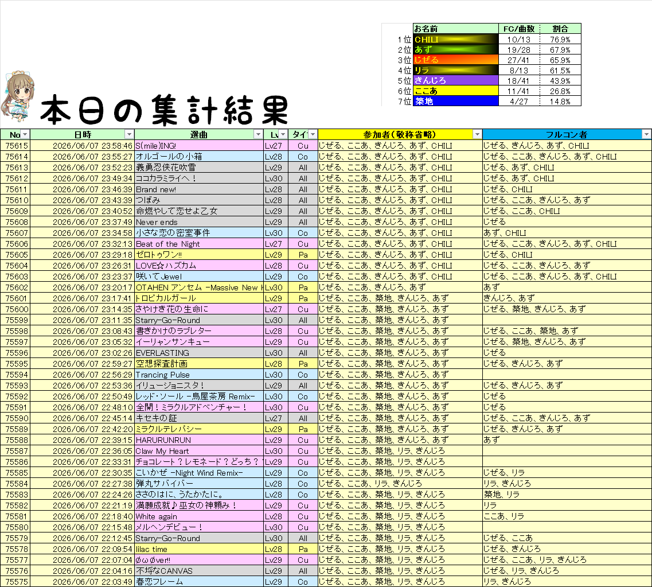
Task: Select the 築地 blue ranking cell
Action: (x=456, y=101)
